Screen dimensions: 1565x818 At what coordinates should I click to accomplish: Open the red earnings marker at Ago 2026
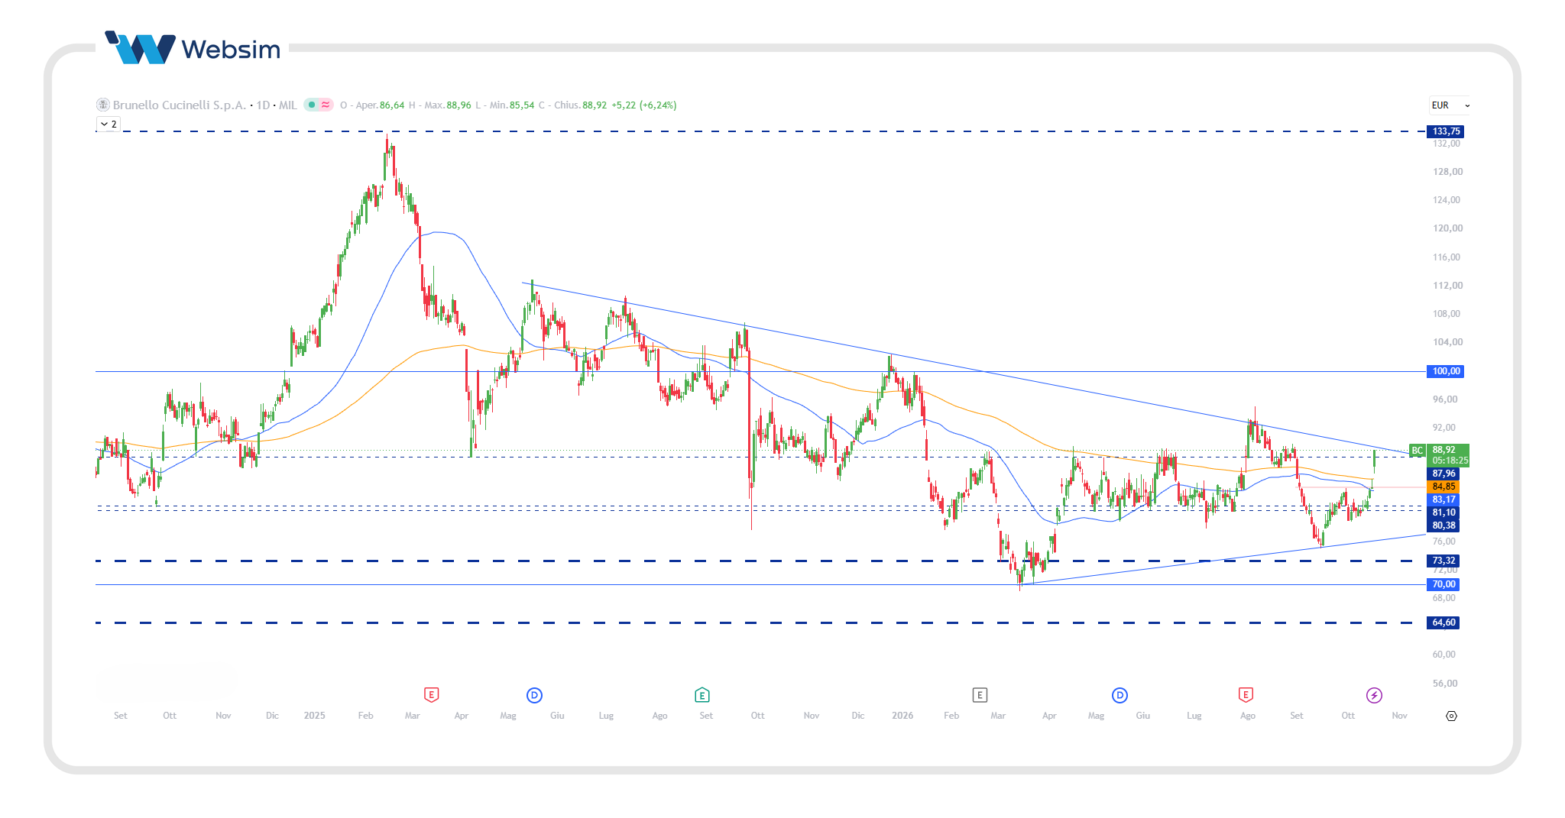(1246, 695)
